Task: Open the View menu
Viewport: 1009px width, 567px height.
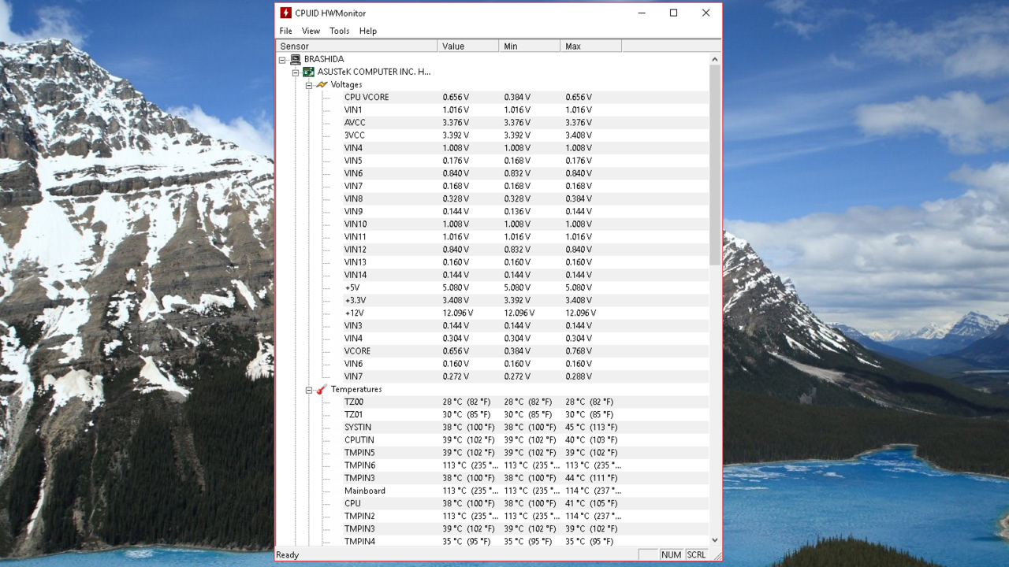Action: click(x=311, y=31)
